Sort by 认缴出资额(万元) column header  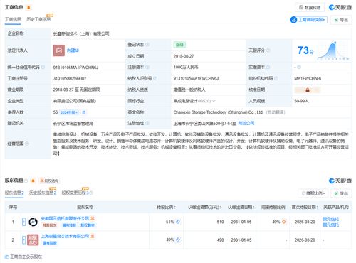tap(204, 208)
